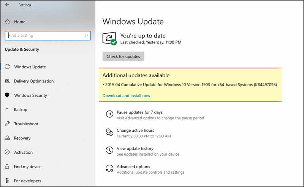Click the Update & Security heading
This screenshot has height=187, width=304.
(22, 49)
